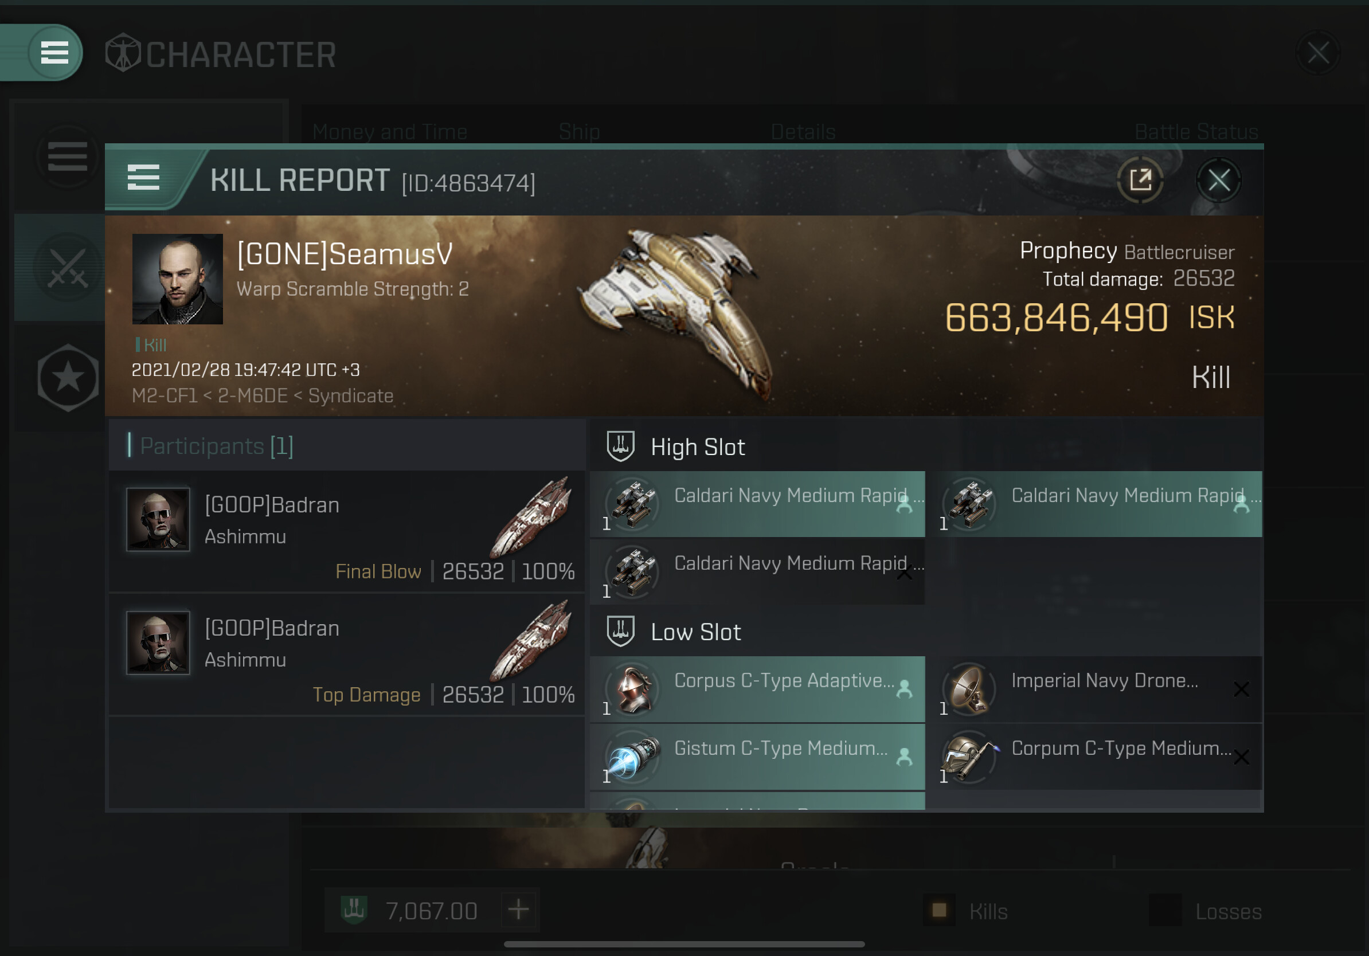Viewport: 1369px width, 956px height.
Task: Select the crossed swords combat sidebar icon
Action: [68, 268]
